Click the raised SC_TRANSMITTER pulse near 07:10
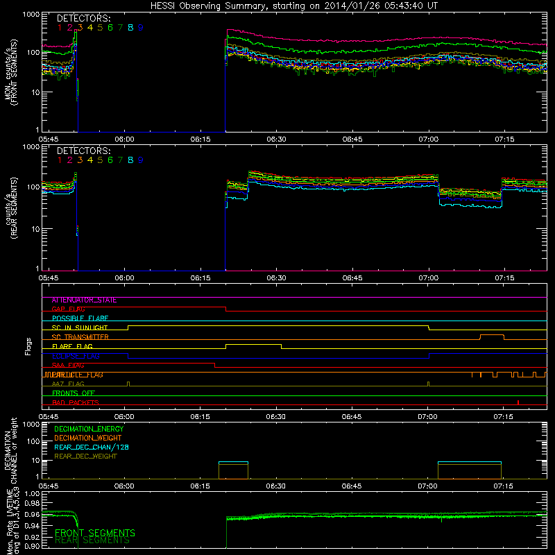Screen dimensions: 555x555 coord(492,335)
